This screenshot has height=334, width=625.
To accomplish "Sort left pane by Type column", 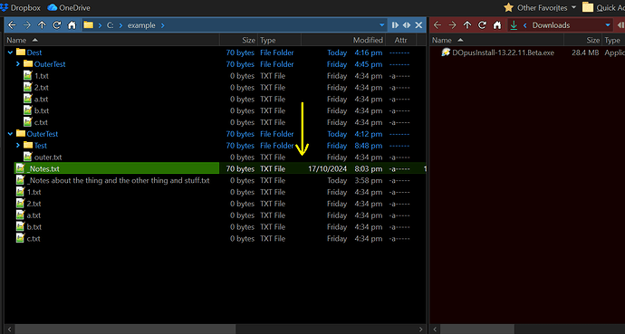I will coord(279,40).
